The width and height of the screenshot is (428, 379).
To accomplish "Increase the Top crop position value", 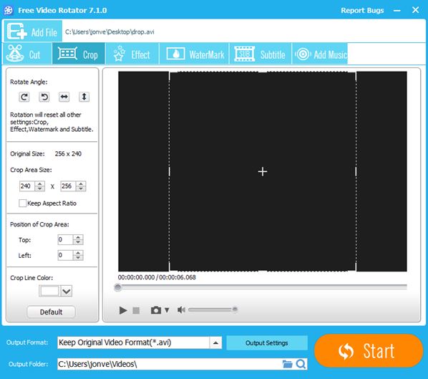I will (78, 237).
